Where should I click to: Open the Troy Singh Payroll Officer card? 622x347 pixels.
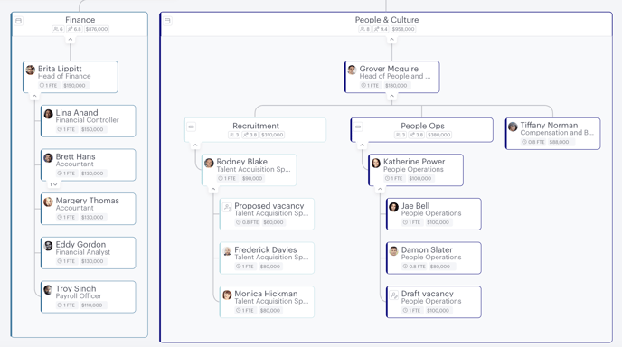[88, 297]
